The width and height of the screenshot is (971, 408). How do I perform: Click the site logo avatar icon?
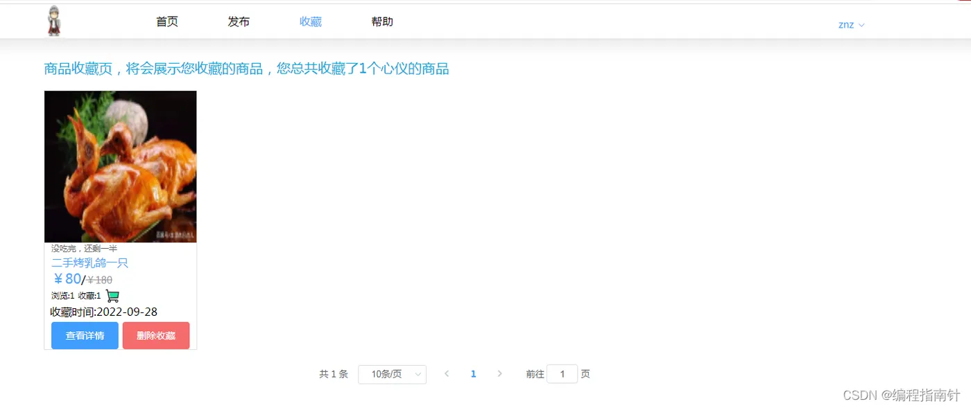coord(54,21)
